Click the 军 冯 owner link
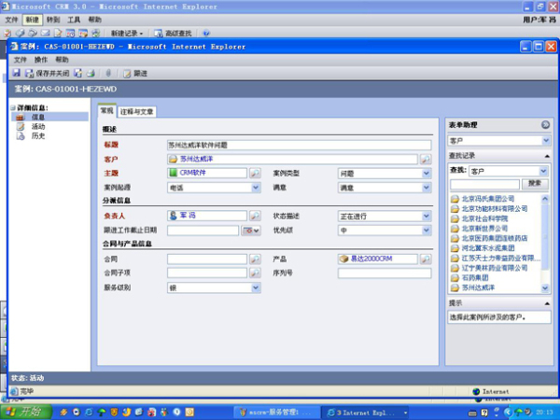 188,216
